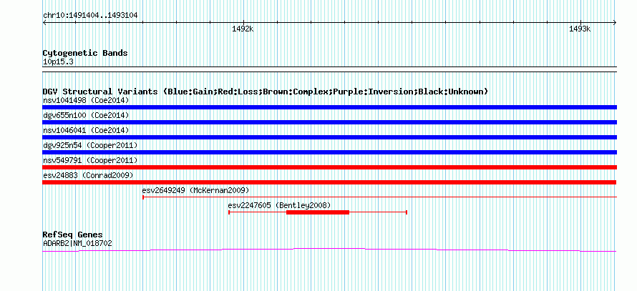Open the RefSeq Genes track title
This screenshot has height=291, width=637.
(73, 235)
